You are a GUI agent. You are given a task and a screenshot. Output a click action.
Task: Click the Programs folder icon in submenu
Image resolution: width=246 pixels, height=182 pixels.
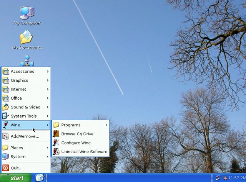coord(56,125)
